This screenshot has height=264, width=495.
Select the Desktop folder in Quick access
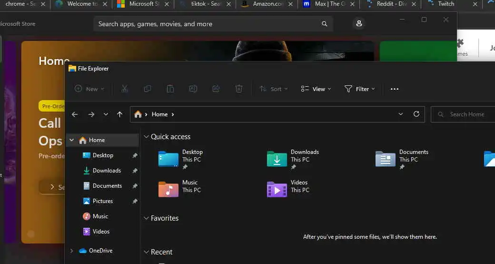pyautogui.click(x=180, y=159)
